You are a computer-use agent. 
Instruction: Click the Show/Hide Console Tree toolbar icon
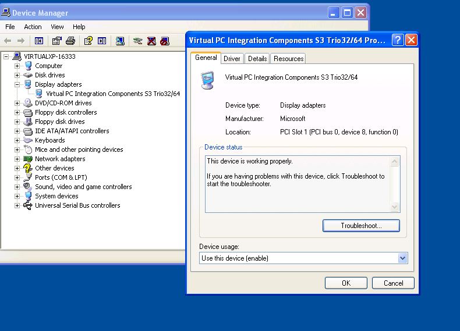(39, 41)
